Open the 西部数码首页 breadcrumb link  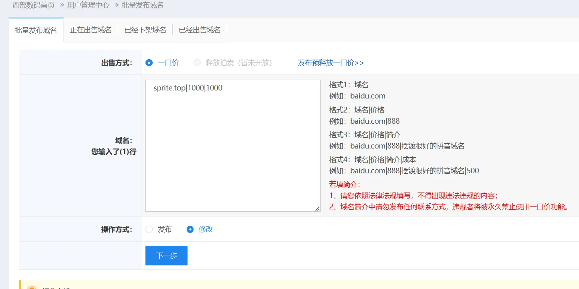coord(33,6)
